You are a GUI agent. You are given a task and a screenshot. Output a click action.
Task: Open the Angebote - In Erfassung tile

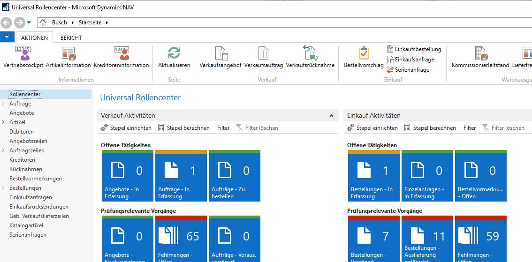click(128, 176)
